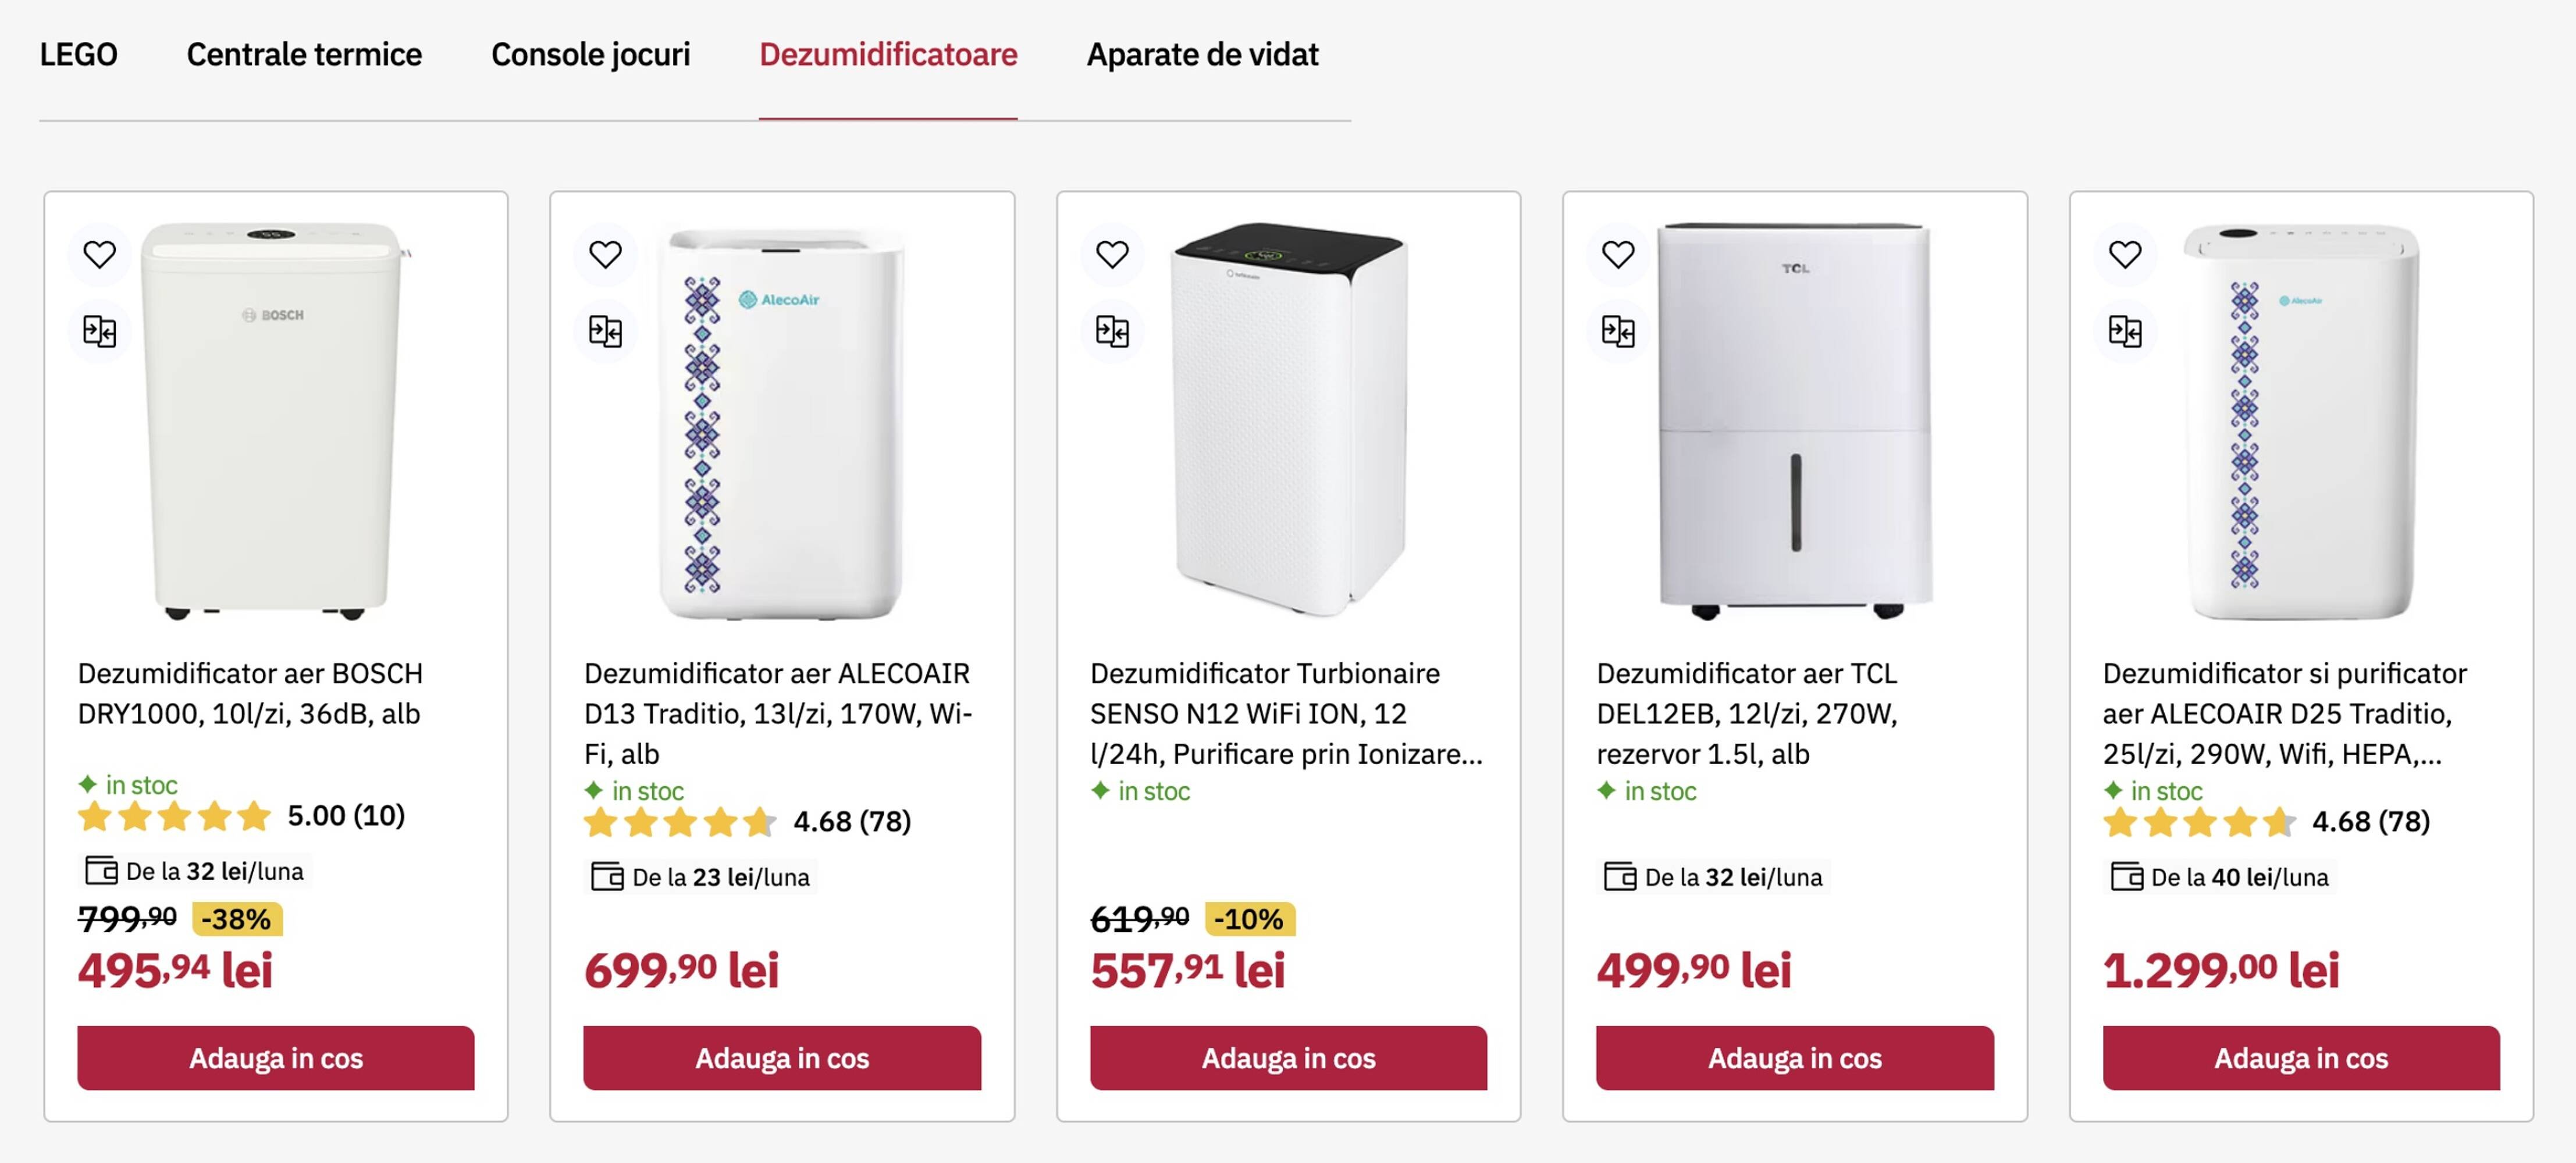Click the 'in stoc' label on TCL card
The image size is (2576, 1163).
click(x=1649, y=791)
